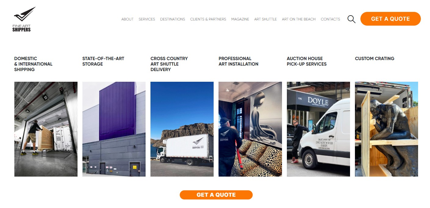The image size is (430, 208).
Task: Click the white shuttle truck photo
Action: (182, 129)
